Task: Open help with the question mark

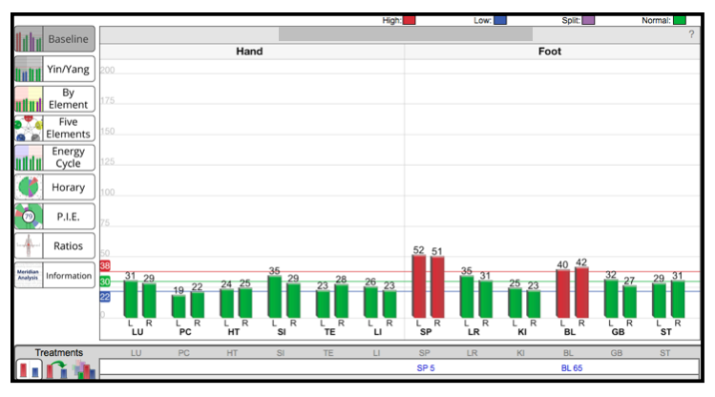Action: [x=691, y=34]
